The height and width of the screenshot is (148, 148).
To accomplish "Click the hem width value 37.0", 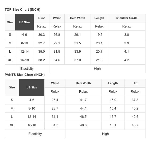I will pyautogui.click(x=77, y=60).
